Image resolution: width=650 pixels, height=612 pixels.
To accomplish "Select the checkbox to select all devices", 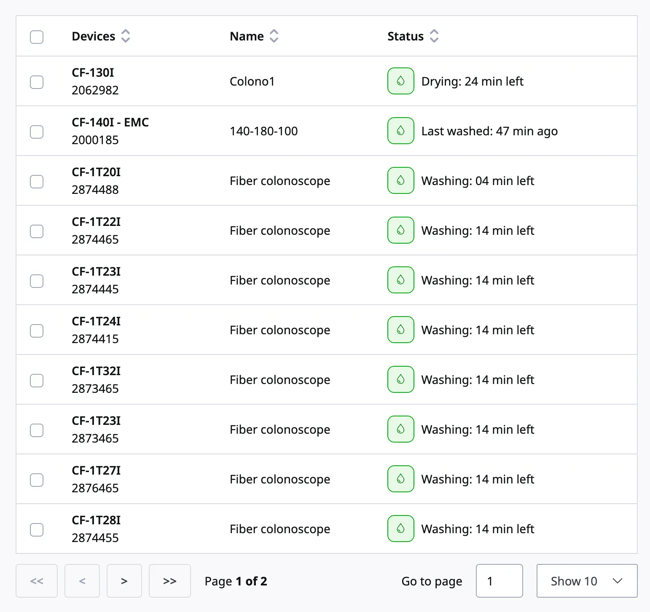I will point(37,37).
